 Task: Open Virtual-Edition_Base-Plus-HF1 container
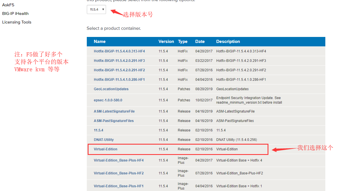tap(119, 186)
